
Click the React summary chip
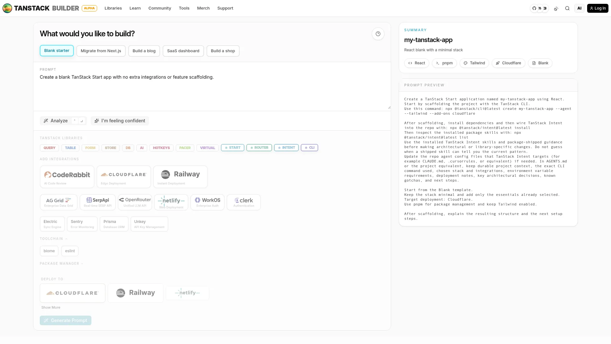click(417, 63)
